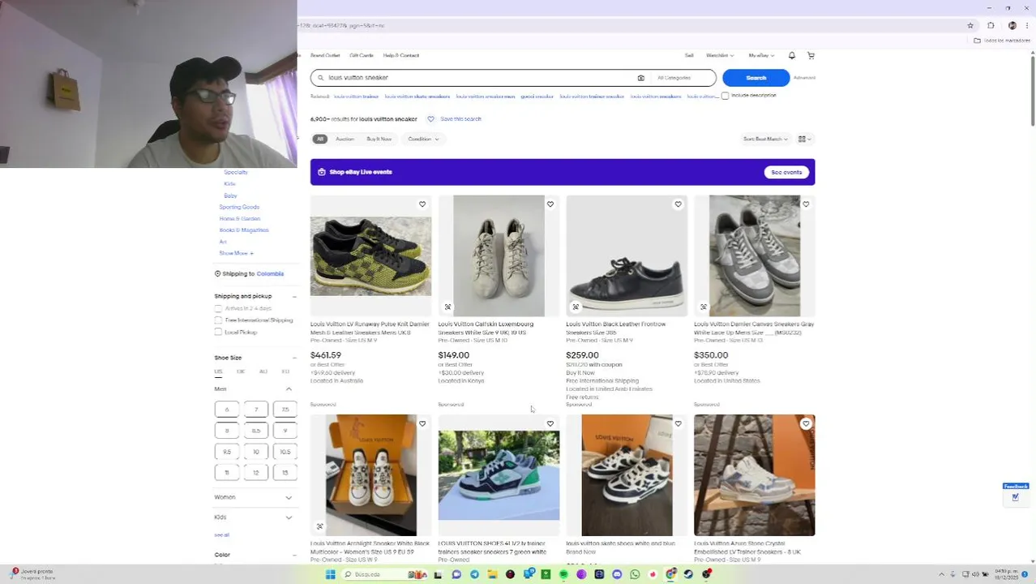Enable Local Pickup filter
Screen dimensions: 1036x584
point(218,332)
